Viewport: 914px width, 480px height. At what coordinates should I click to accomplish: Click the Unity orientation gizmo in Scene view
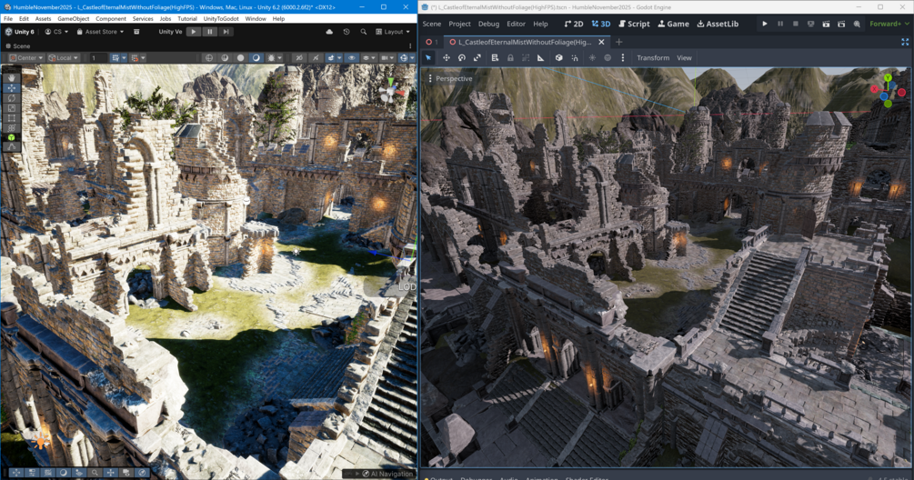[x=389, y=92]
